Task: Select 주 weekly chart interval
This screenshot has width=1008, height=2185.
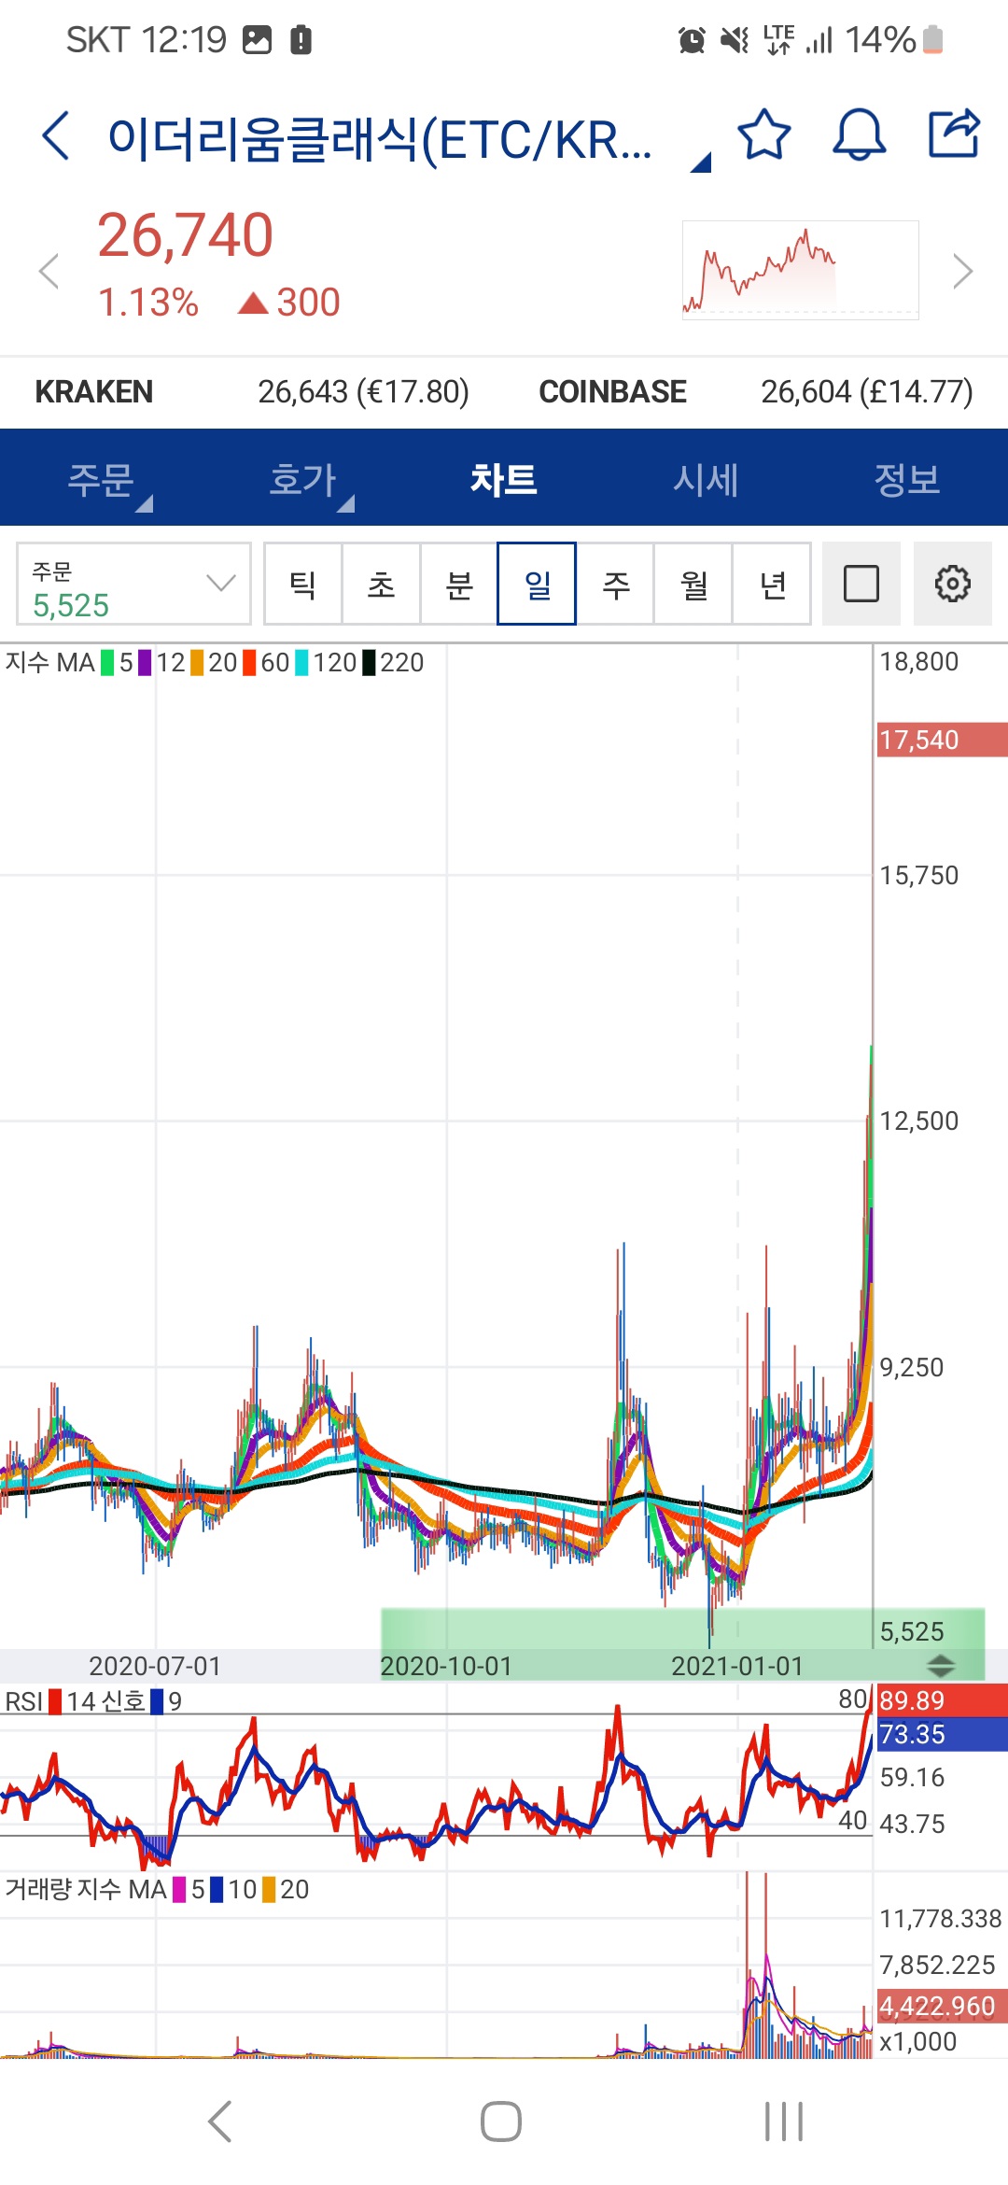Action: click(x=615, y=584)
